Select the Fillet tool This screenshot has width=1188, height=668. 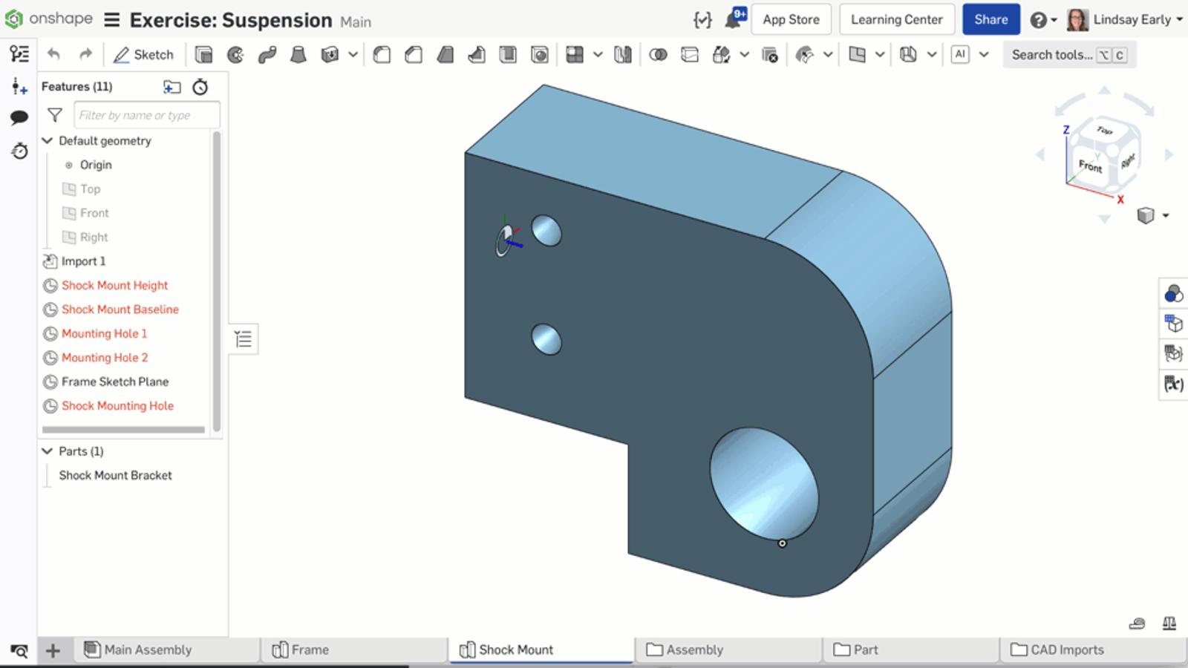382,55
